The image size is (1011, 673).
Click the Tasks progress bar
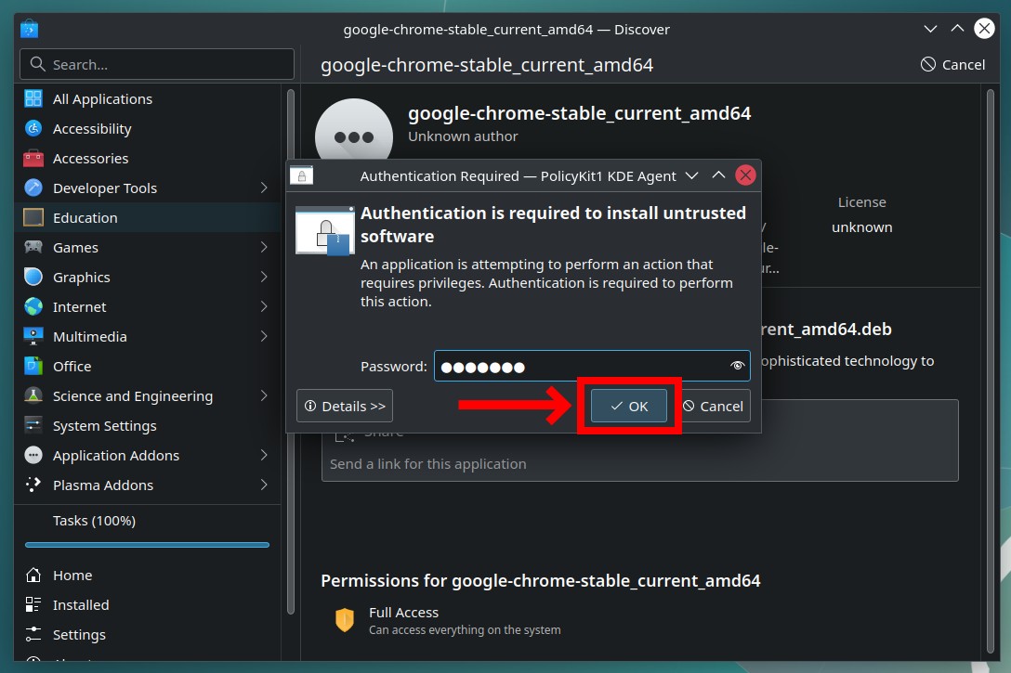coord(147,545)
